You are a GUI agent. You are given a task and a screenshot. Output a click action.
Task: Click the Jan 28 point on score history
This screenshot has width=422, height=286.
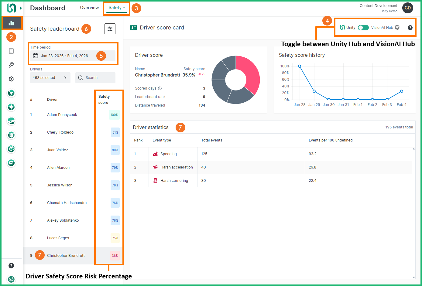pos(300,66)
